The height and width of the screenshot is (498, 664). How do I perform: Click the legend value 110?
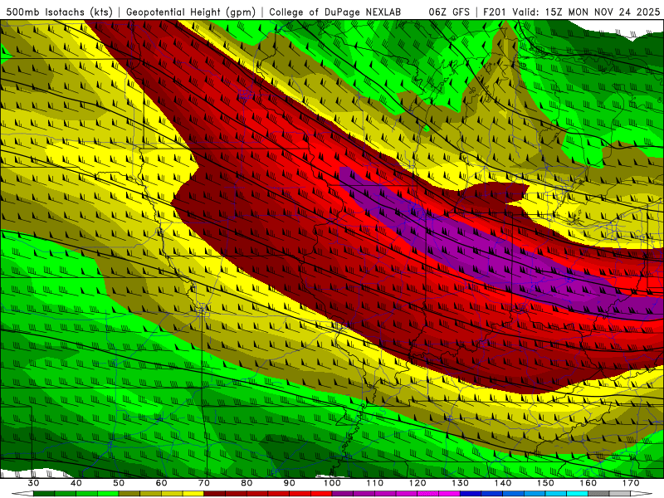[375, 483]
